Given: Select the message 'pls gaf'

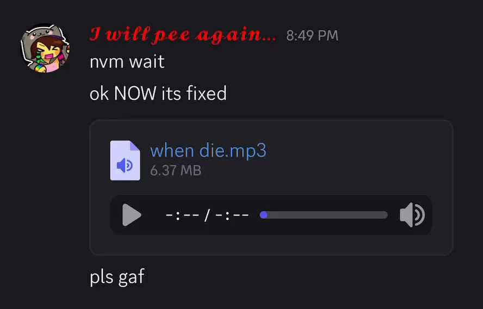Looking at the screenshot, I should click(x=117, y=277).
